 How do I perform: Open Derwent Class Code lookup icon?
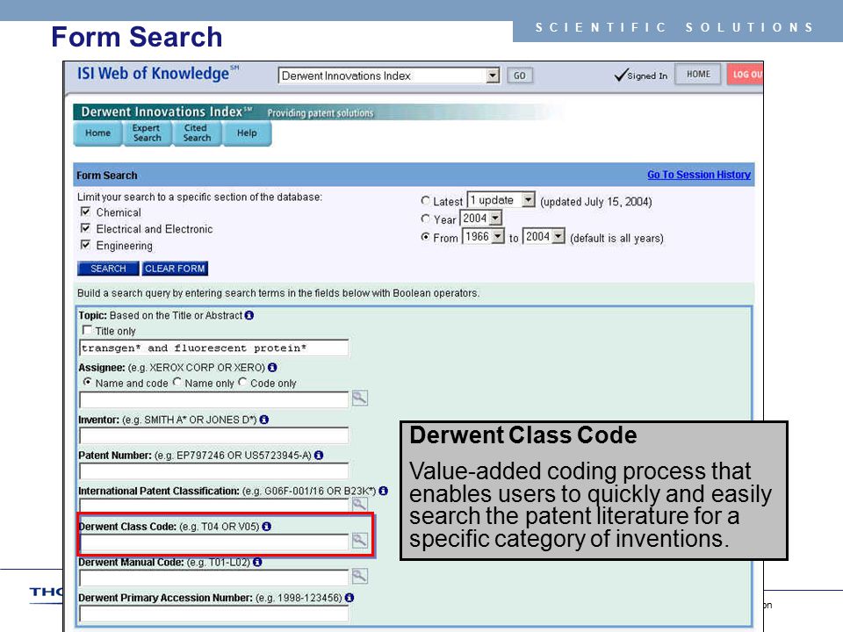tap(360, 540)
